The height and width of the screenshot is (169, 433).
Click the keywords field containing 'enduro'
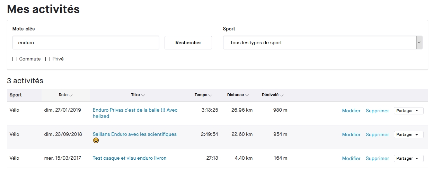(x=86, y=43)
